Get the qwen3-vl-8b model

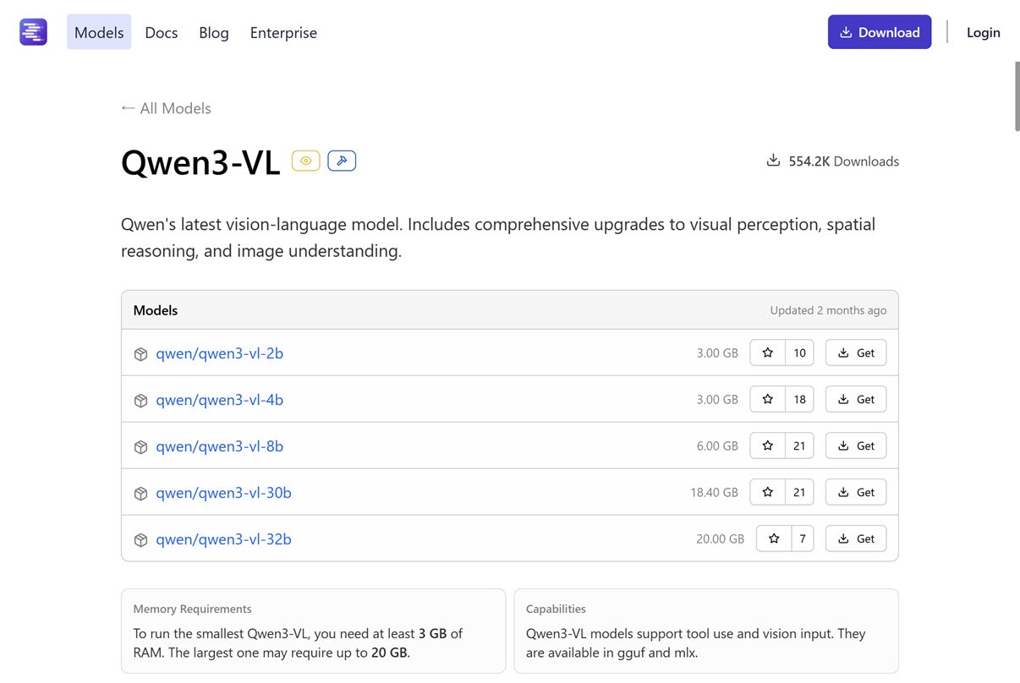[x=856, y=445]
